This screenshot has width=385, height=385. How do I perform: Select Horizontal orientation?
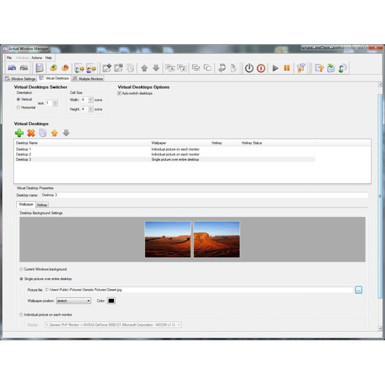click(19, 107)
